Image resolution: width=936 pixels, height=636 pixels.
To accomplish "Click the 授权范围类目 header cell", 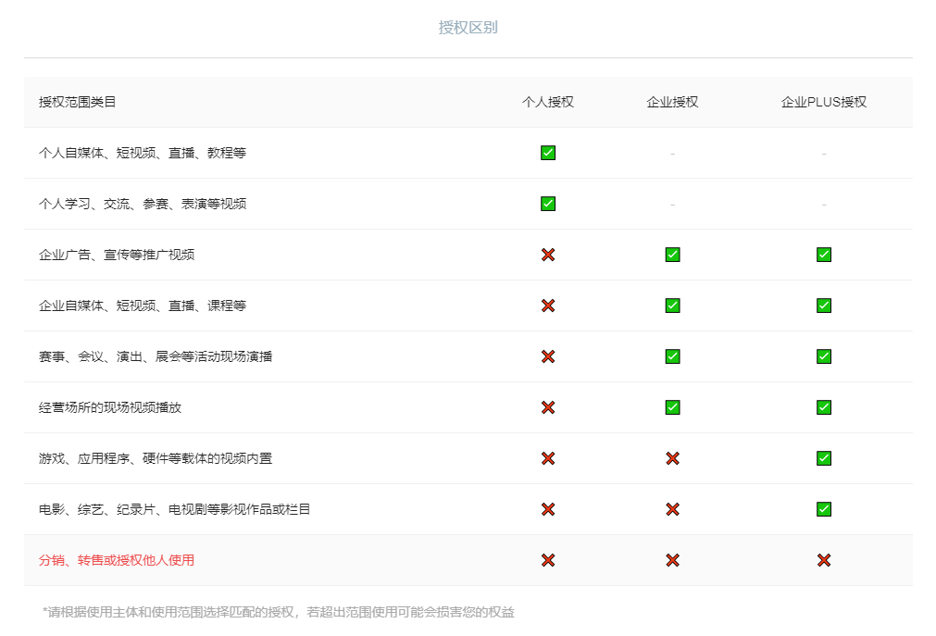I will pos(78,102).
